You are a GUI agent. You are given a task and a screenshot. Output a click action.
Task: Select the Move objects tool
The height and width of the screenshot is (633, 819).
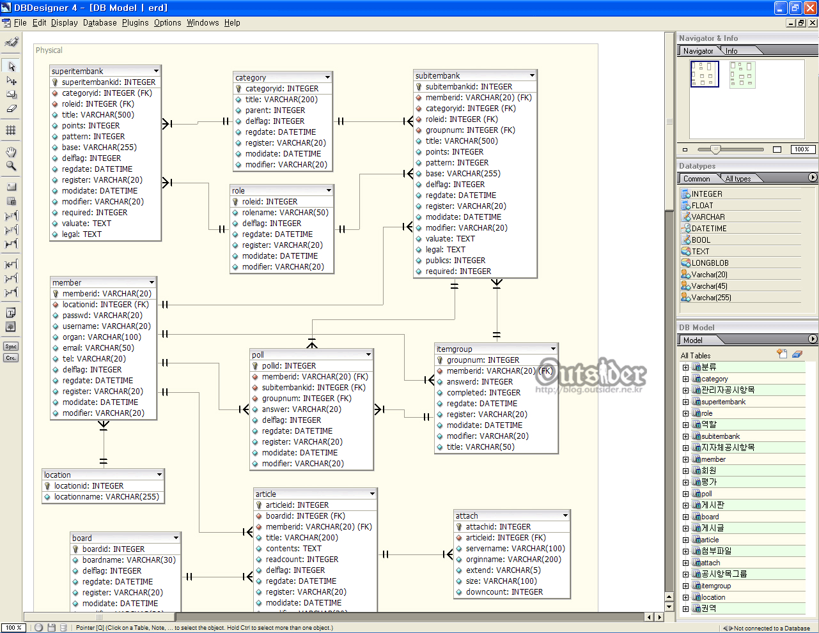[x=11, y=80]
